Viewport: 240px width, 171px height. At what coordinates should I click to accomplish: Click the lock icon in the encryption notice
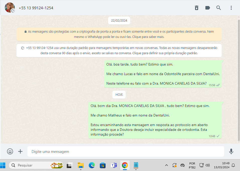coord(26,32)
